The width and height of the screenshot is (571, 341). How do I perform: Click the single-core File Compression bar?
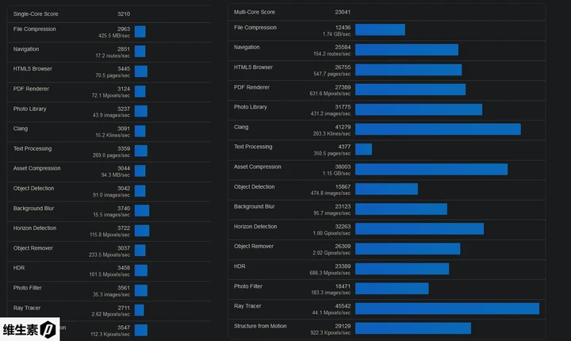[140, 32]
